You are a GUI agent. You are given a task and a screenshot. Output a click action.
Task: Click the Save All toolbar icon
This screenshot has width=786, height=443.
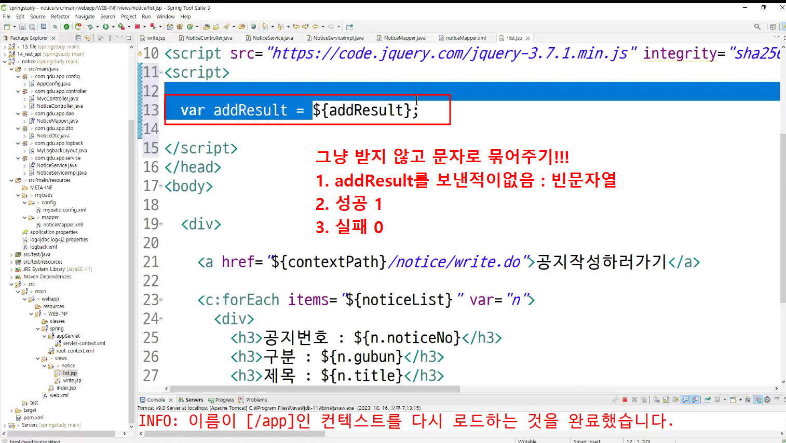click(32, 27)
